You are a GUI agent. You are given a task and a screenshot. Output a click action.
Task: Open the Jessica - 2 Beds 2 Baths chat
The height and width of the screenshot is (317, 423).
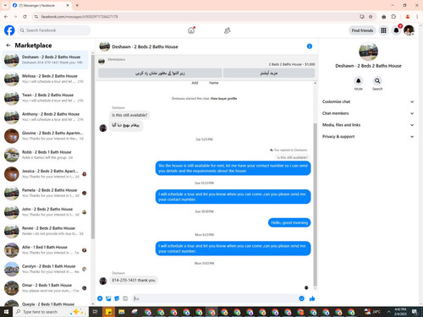point(46,174)
